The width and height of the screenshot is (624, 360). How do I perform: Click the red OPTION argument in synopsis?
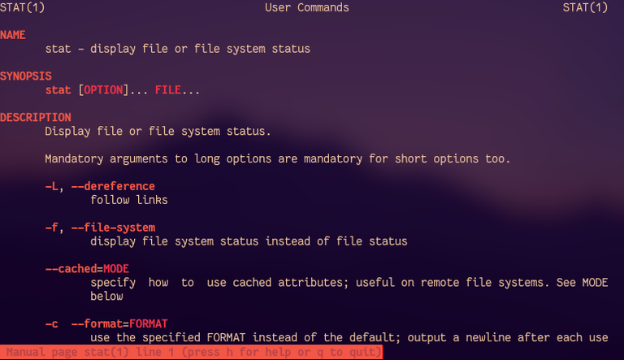click(103, 90)
